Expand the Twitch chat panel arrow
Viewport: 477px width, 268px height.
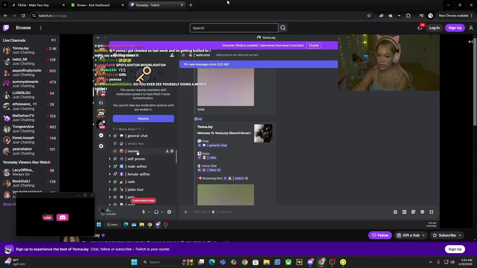(470, 42)
